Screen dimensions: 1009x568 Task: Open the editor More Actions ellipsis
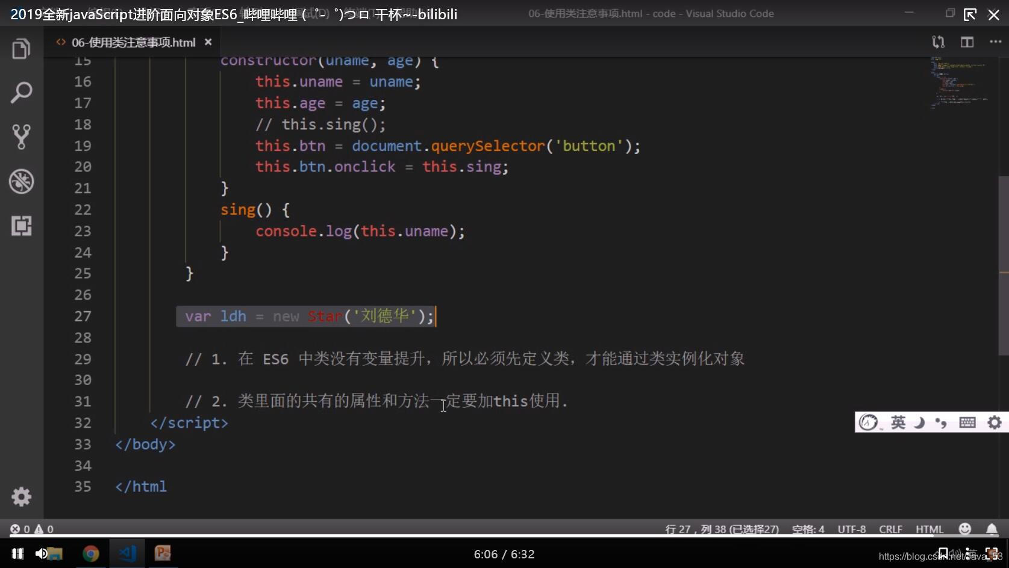click(x=995, y=42)
